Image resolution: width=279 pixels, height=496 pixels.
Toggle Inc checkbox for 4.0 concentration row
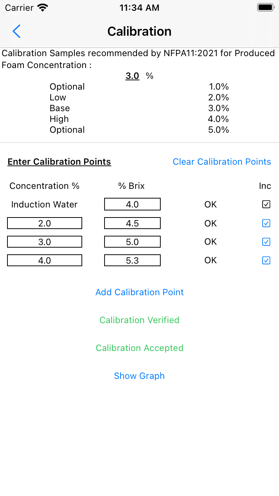[266, 260]
